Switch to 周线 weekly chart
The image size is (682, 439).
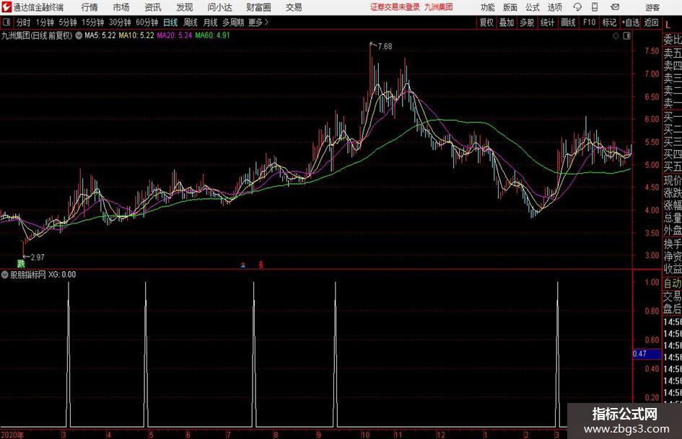pos(191,22)
